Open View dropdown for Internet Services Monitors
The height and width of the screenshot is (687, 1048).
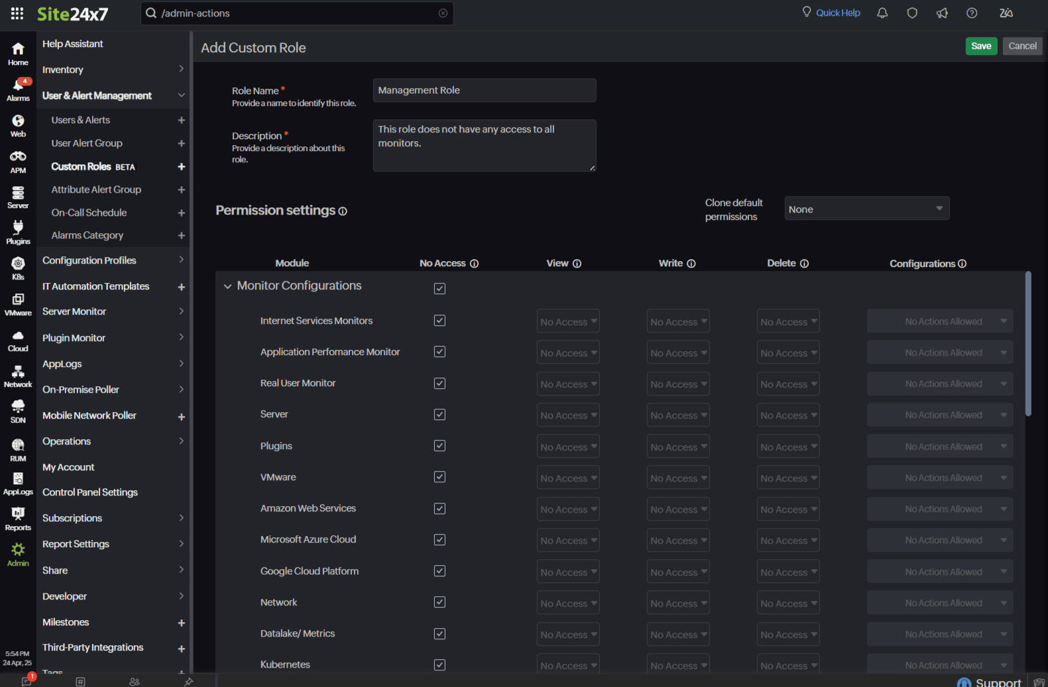pos(568,321)
